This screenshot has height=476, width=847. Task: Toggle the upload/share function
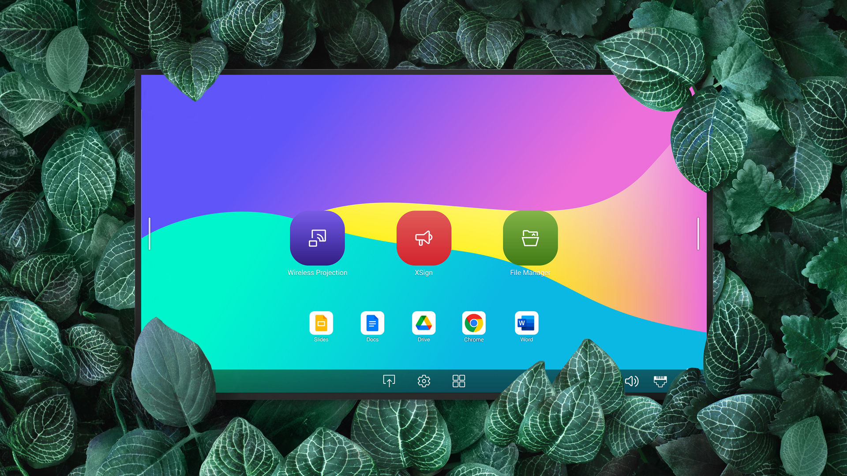pyautogui.click(x=389, y=381)
